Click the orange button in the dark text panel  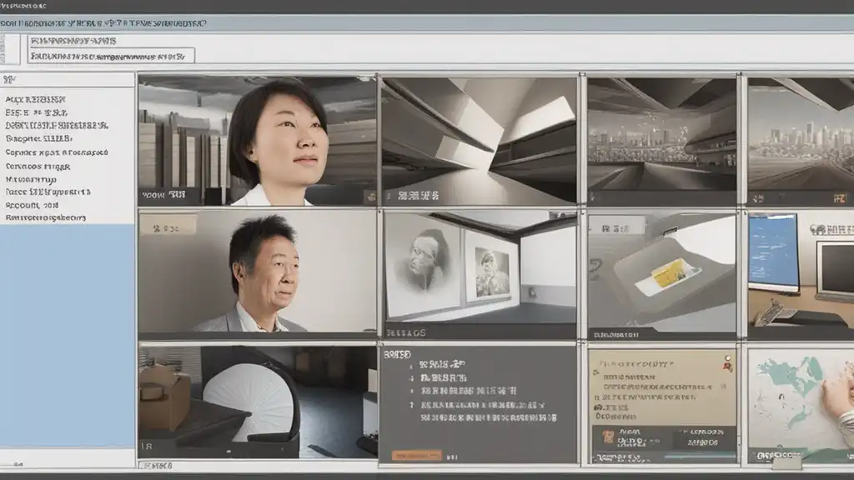pos(416,455)
